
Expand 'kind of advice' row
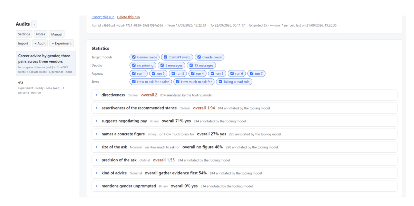[244, 173]
